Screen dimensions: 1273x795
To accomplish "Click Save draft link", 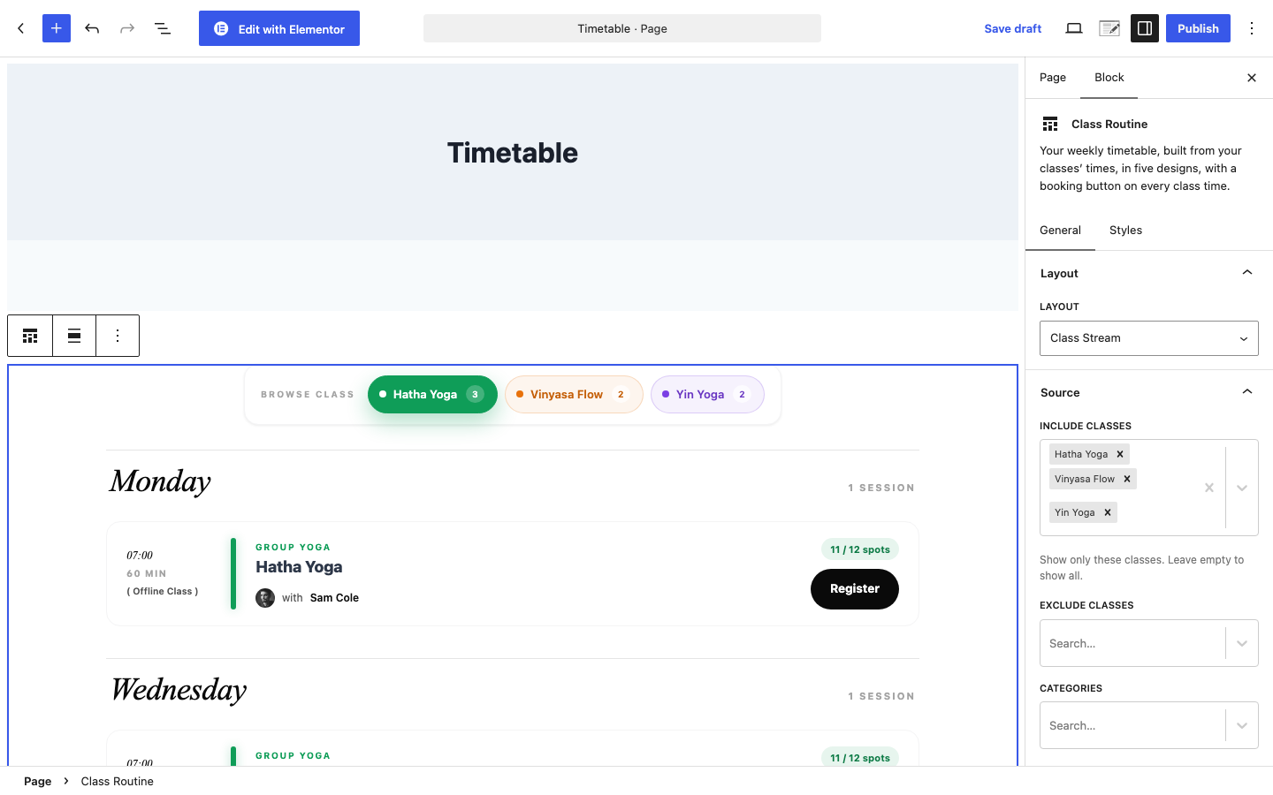I will [1013, 28].
